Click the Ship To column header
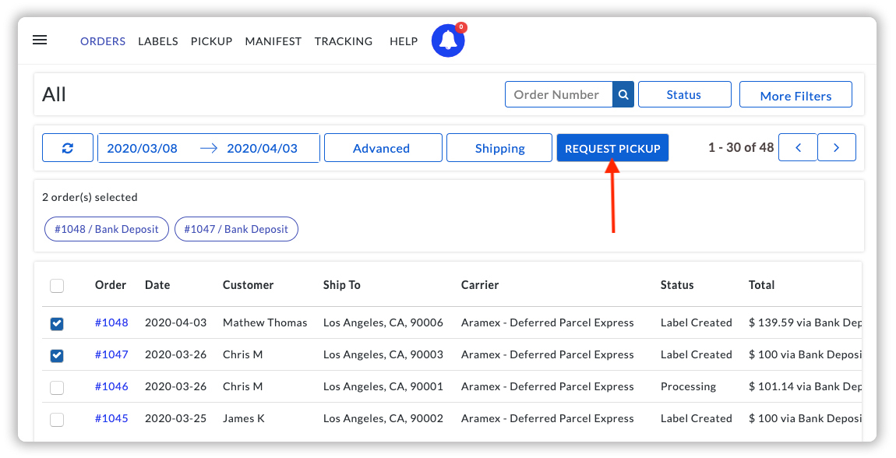The height and width of the screenshot is (458, 896). 342,285
